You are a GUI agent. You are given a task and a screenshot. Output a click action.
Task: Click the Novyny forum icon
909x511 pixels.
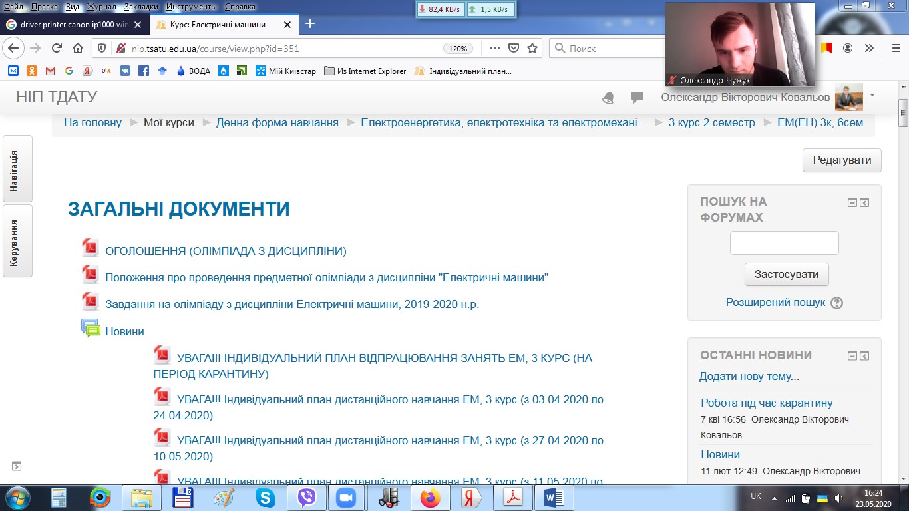click(91, 329)
